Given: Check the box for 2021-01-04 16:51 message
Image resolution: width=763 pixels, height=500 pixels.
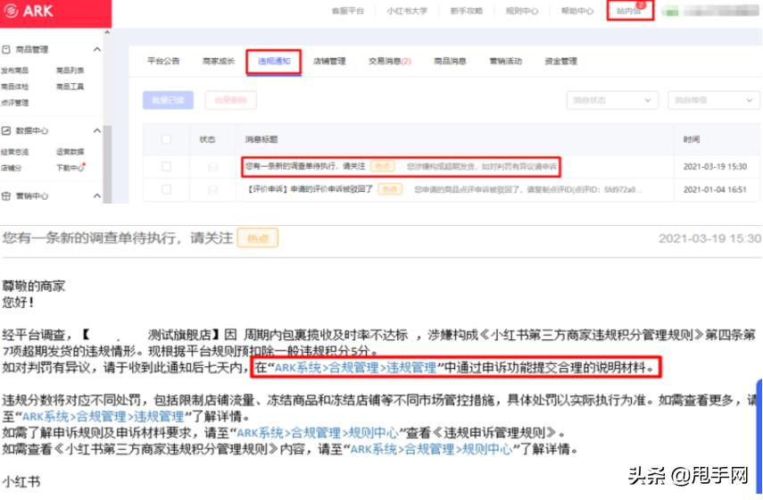Looking at the screenshot, I should pos(166,189).
